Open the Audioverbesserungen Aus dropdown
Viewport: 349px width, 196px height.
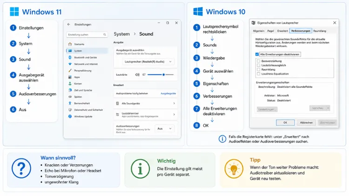(x=164, y=129)
